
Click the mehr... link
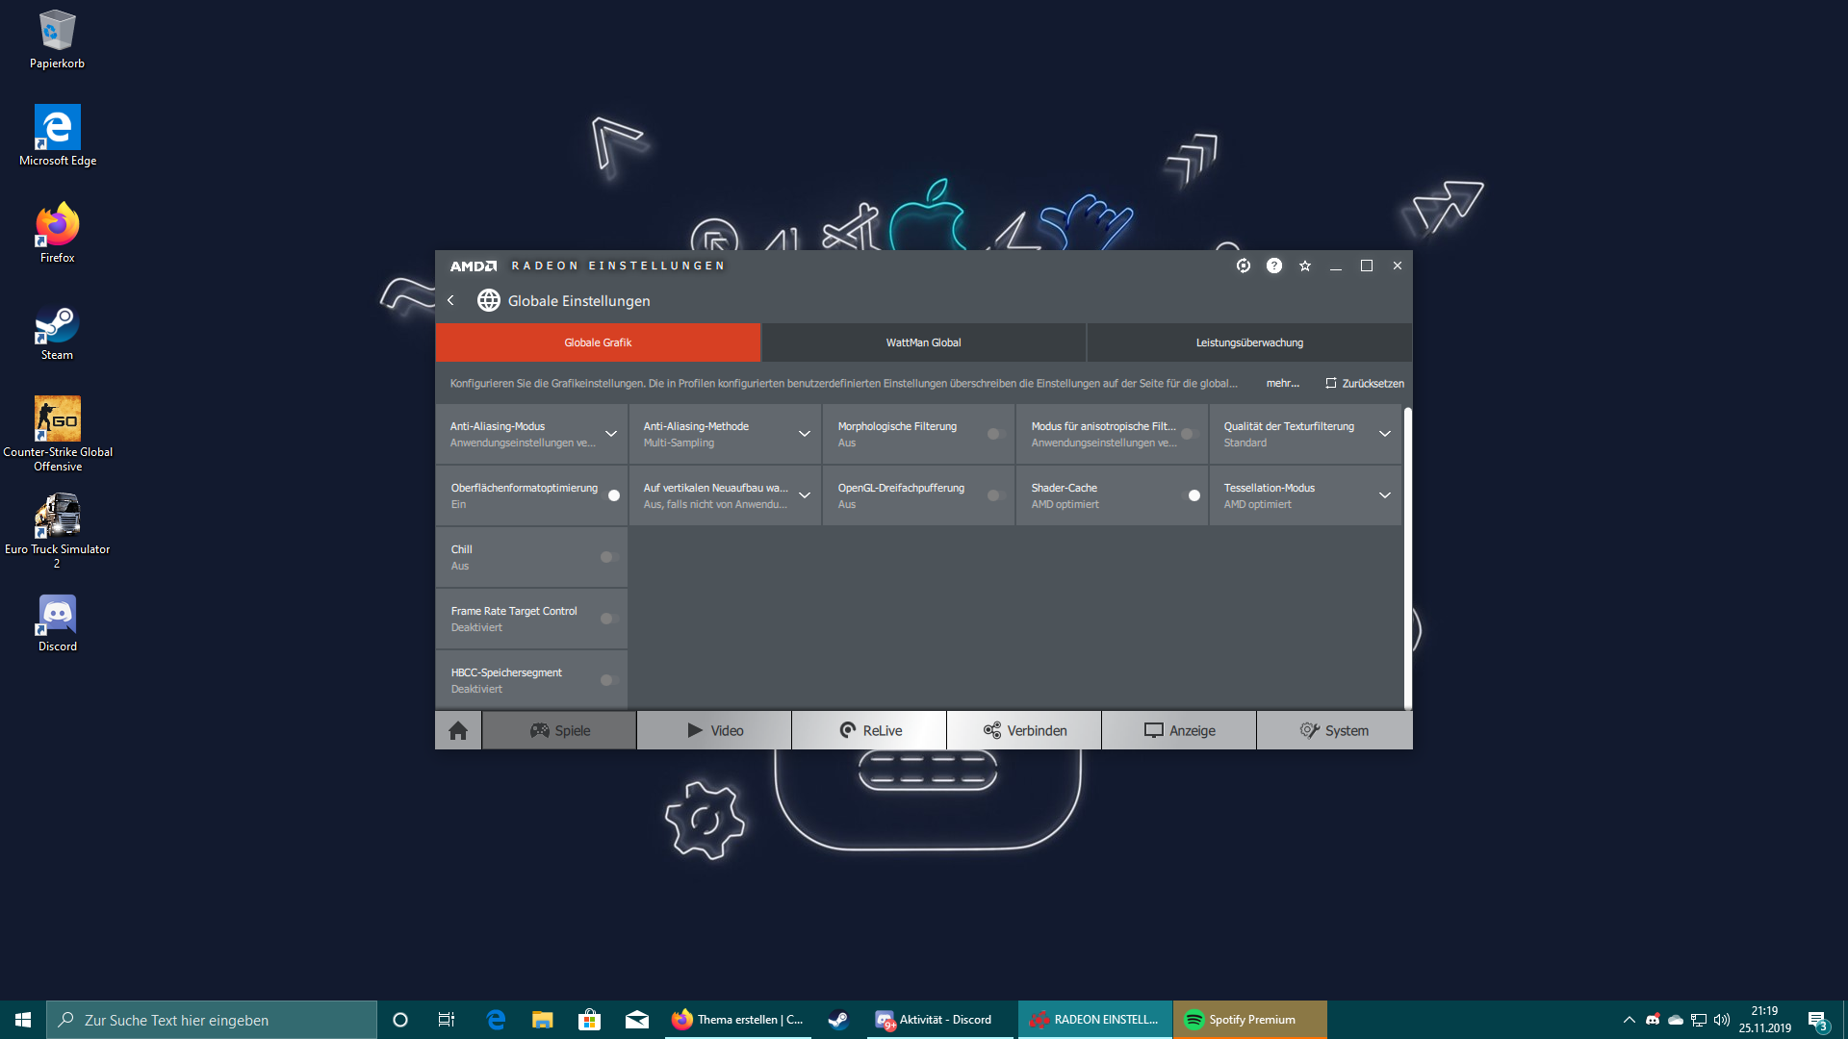[x=1282, y=383]
